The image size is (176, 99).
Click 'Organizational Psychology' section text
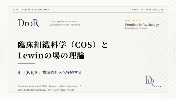(137, 28)
